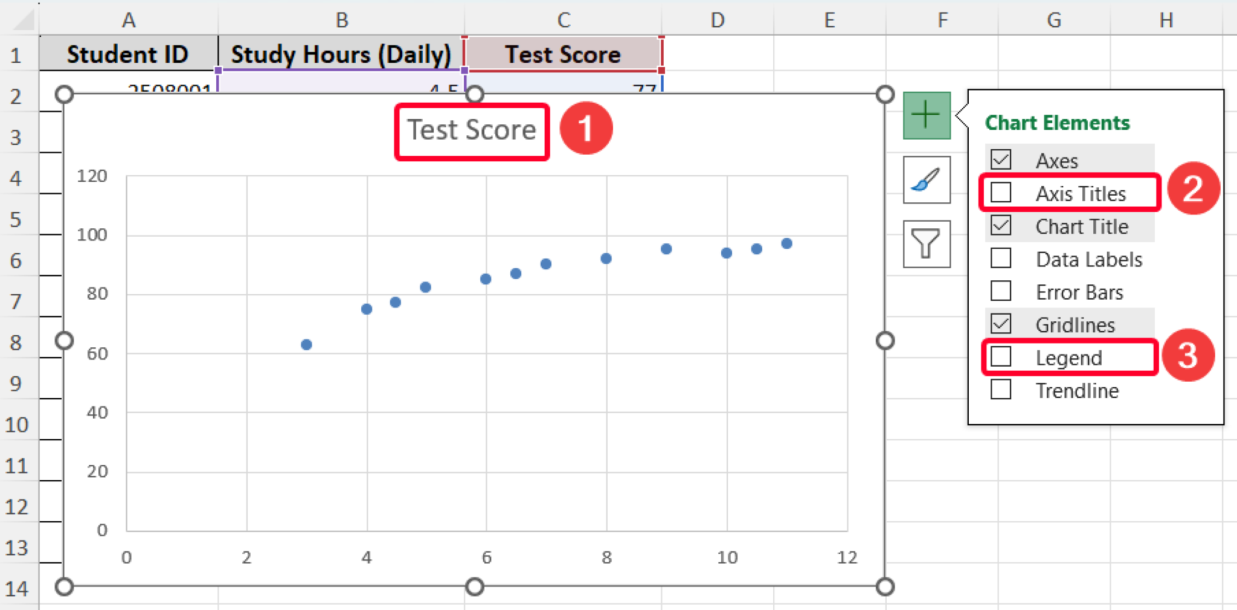
Task: Click the Study Hours (Daily) header cell
Action: 341,54
